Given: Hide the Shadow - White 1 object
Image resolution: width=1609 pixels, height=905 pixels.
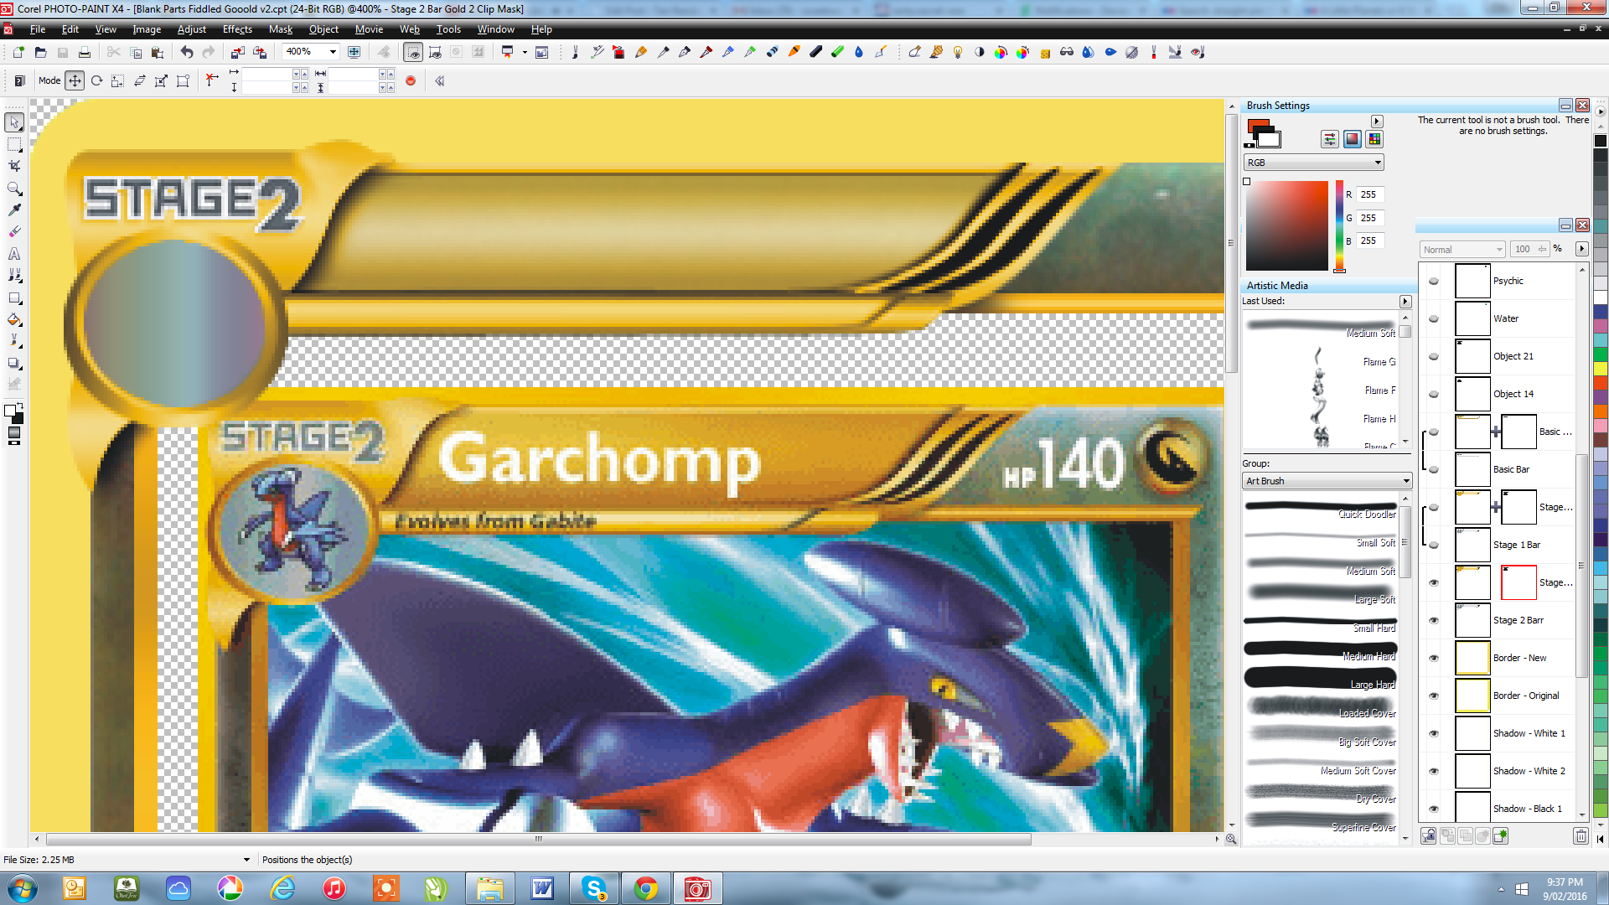Looking at the screenshot, I should pos(1434,733).
